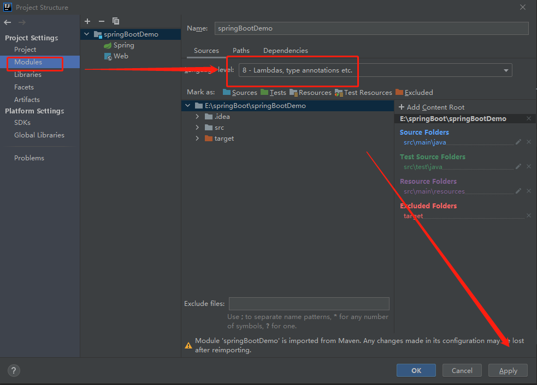Expand the .idea folder

point(197,117)
